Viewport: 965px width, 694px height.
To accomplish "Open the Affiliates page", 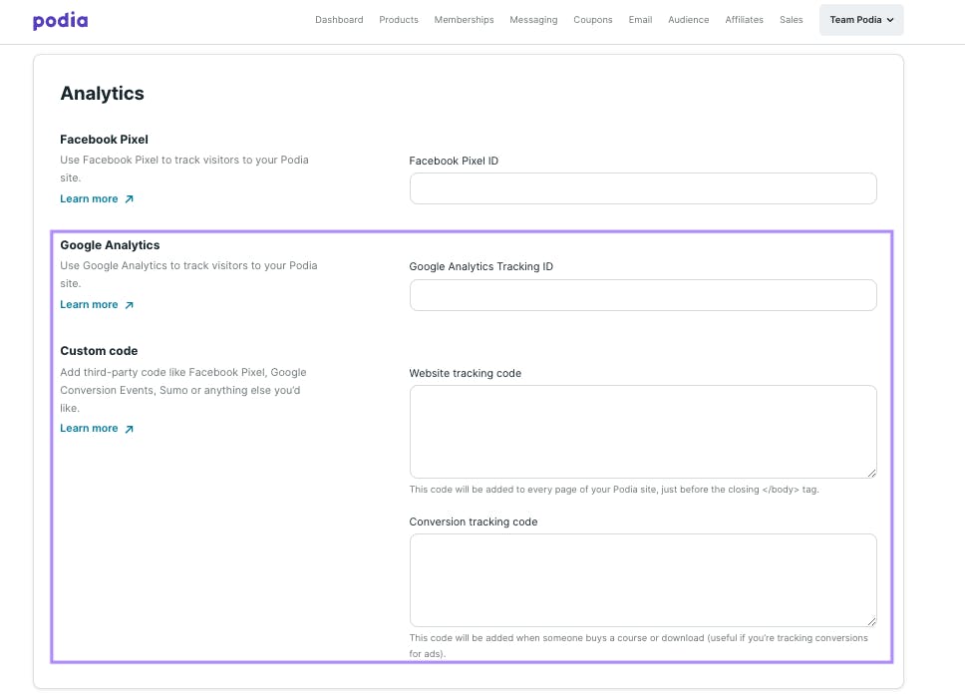I will tap(744, 20).
